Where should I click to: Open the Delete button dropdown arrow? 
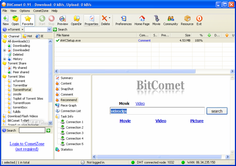(x=109, y=18)
